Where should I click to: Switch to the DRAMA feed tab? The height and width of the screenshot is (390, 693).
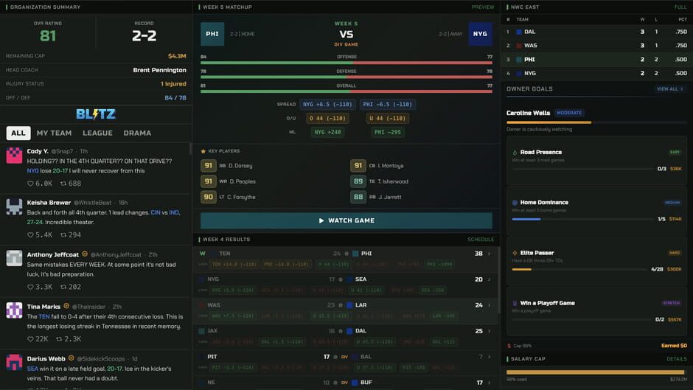click(x=137, y=133)
